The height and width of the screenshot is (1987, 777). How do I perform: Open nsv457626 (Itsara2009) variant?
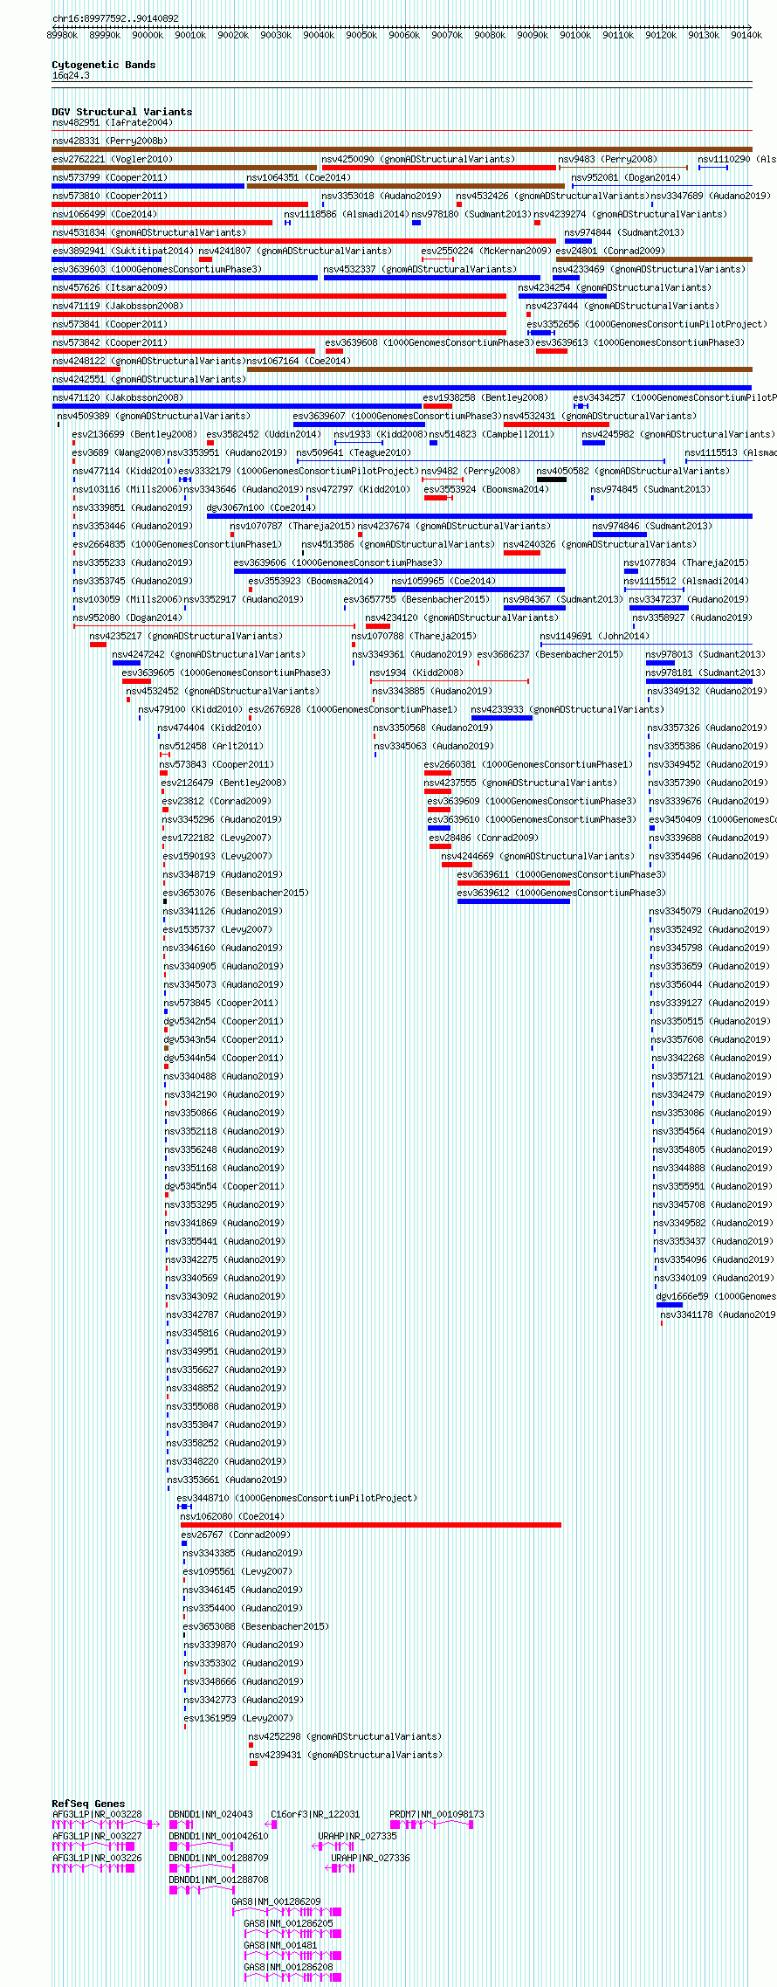[x=110, y=287]
